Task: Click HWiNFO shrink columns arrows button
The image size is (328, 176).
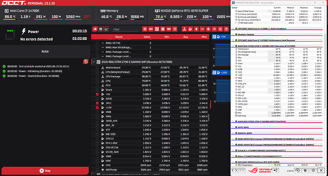Action: pyautogui.click(x=242, y=171)
